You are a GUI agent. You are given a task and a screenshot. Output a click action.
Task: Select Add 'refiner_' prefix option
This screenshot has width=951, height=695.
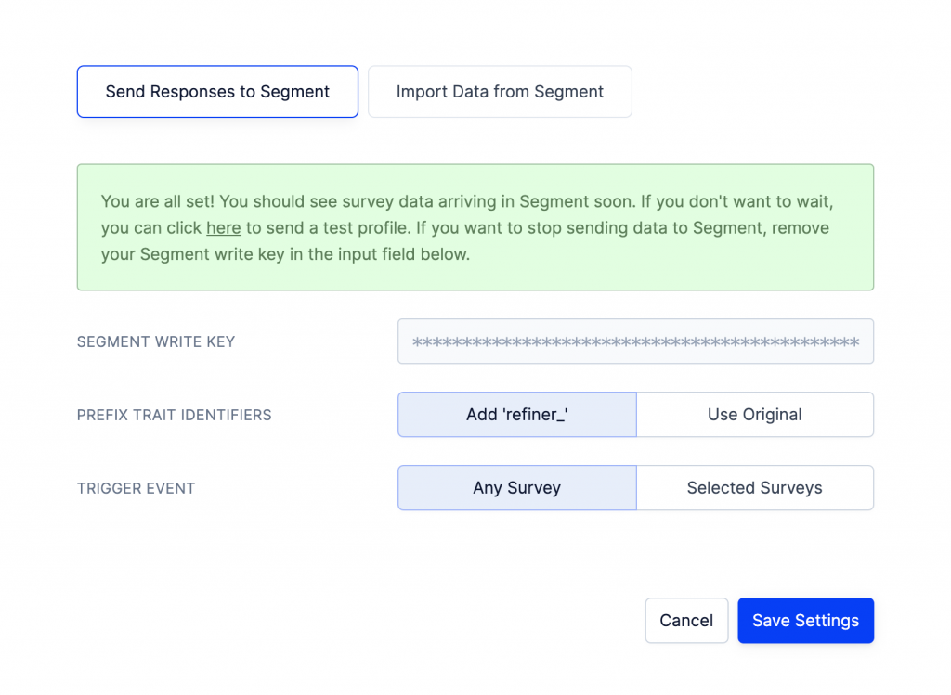click(x=516, y=415)
